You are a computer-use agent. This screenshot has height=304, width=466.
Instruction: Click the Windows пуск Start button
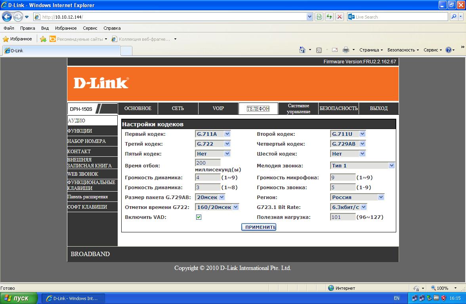[19, 298]
